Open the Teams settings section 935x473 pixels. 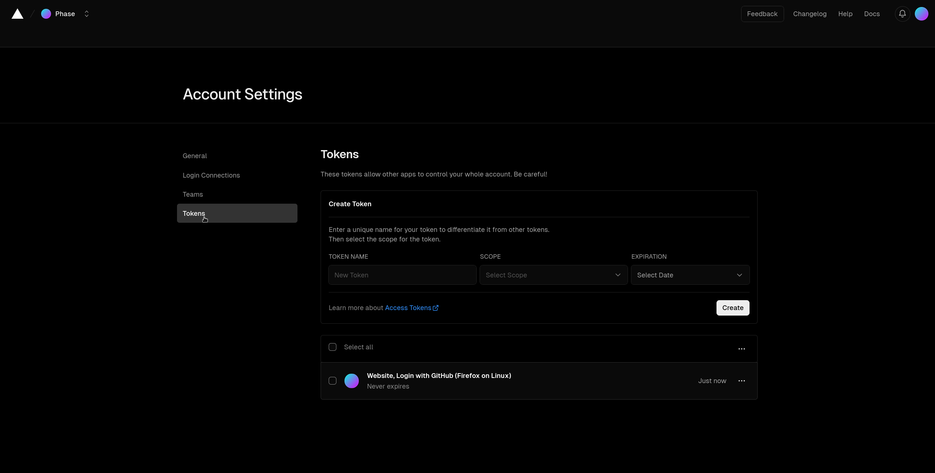(x=192, y=194)
